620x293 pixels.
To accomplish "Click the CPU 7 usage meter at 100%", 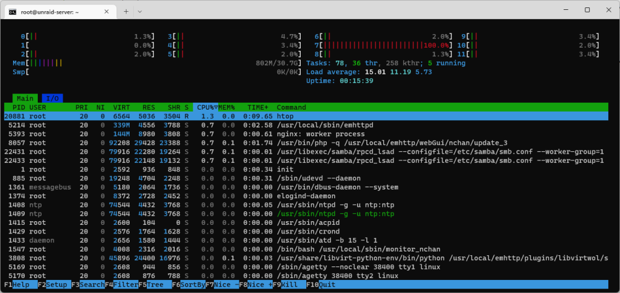I will [x=384, y=45].
